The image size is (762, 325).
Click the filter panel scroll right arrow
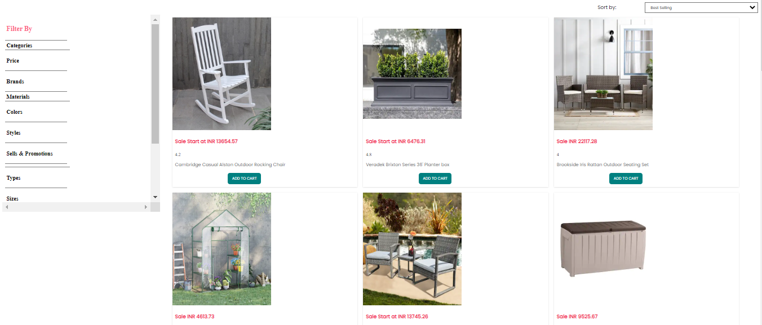146,207
